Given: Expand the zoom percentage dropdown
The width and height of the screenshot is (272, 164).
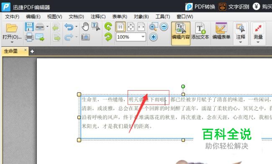Looking at the screenshot, I should (x=143, y=37).
